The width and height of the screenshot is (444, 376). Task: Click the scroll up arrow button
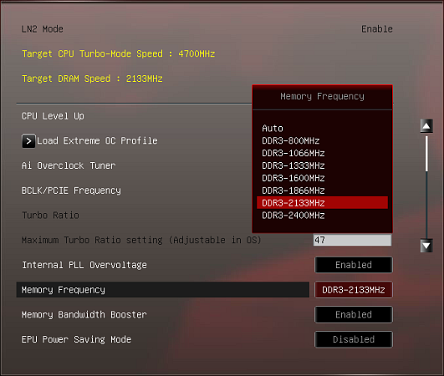pos(426,126)
